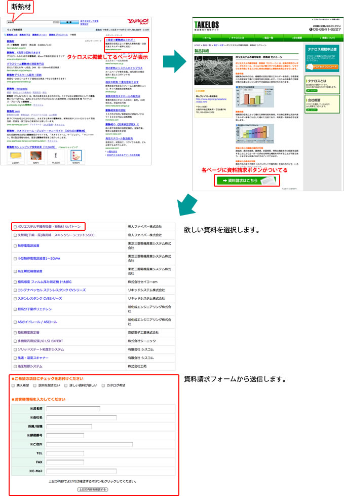Check 多機能汎用拡張I/O LSI EXPERT checkbox
Image resolution: width=344 pixels, height=496 pixels.
(15, 341)
